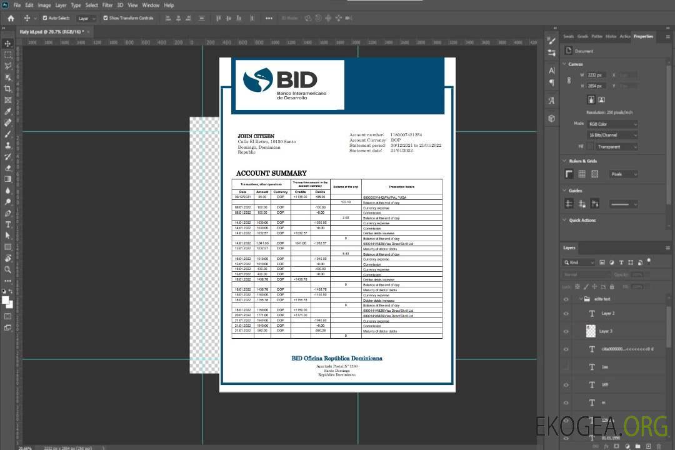Hide the 'Layer 3' layer
This screenshot has width=675, height=450.
tap(566, 331)
